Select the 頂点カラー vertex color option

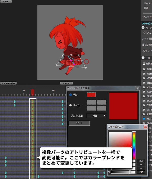71,105
